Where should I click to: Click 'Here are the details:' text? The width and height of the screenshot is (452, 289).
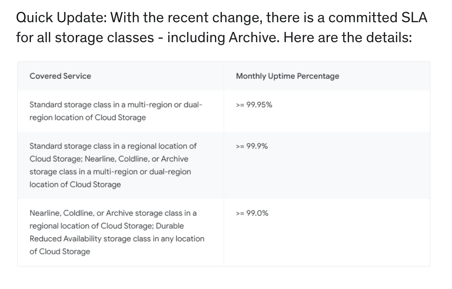coord(347,38)
